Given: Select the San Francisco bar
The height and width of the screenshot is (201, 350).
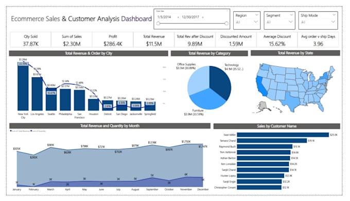Looking at the screenshot, I should pos(79,100).
